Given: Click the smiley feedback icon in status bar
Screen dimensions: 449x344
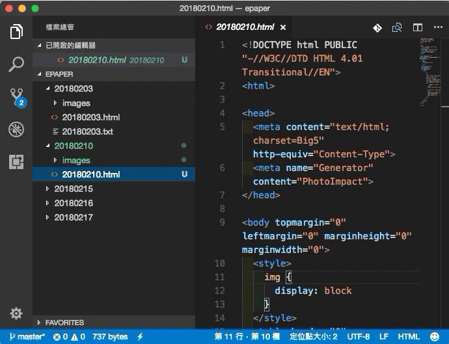Looking at the screenshot, I should click(435, 337).
